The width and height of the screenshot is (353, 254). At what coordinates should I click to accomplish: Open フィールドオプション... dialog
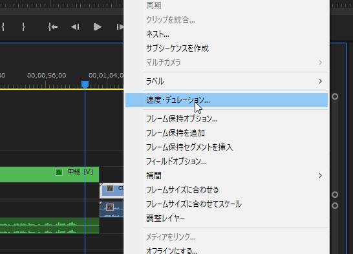point(226,162)
